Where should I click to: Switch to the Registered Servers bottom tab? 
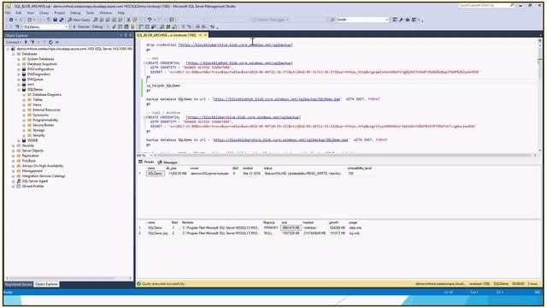(19, 284)
